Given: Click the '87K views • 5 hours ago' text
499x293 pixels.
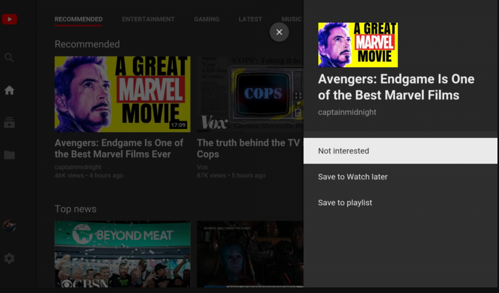Looking at the screenshot, I should pos(231,175).
